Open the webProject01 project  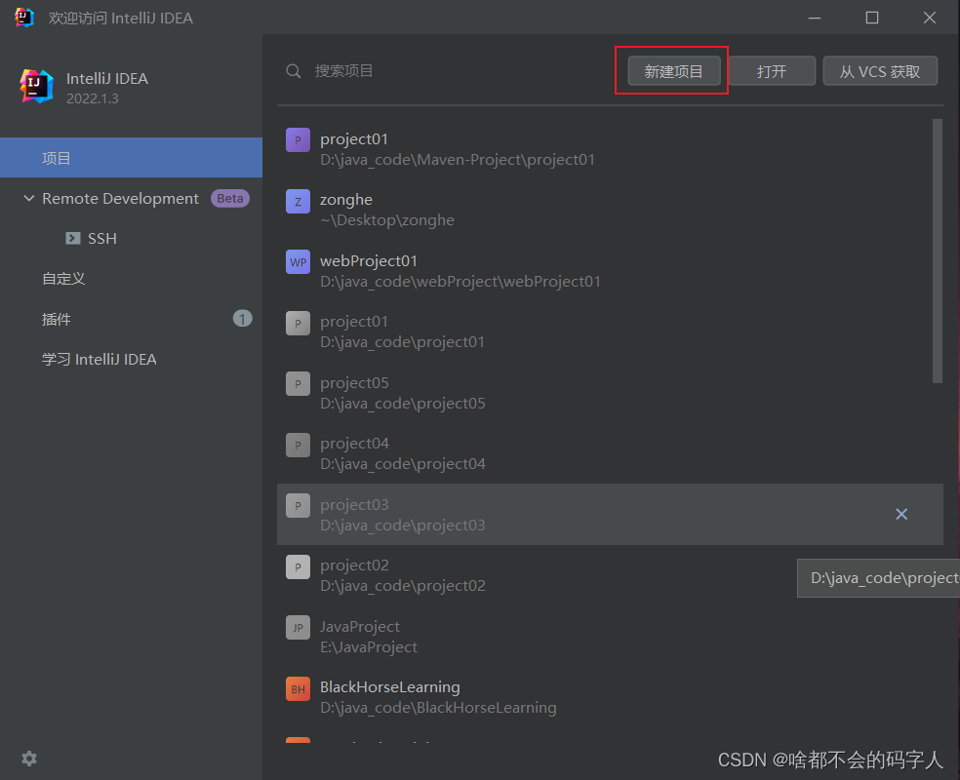pos(610,270)
